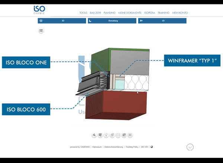Click the 'powered by CADENAS' footer text
The width and height of the screenshot is (223, 163).
[80, 147]
